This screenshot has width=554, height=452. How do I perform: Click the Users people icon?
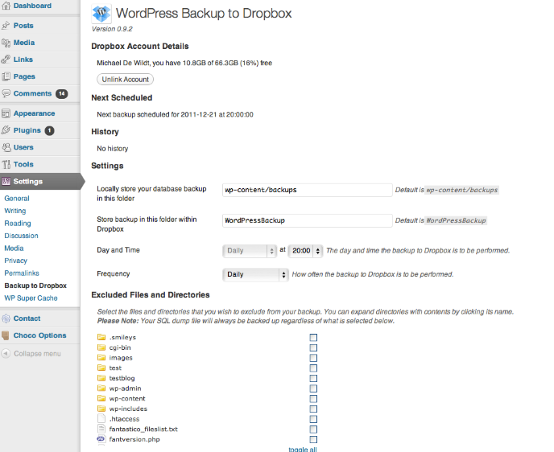pos(6,147)
